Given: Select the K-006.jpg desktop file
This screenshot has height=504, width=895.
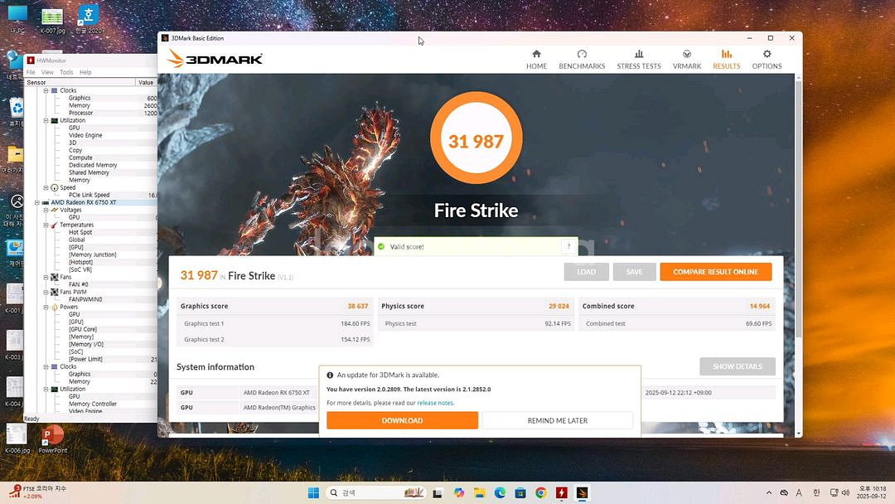Looking at the screenshot, I should 17,439.
